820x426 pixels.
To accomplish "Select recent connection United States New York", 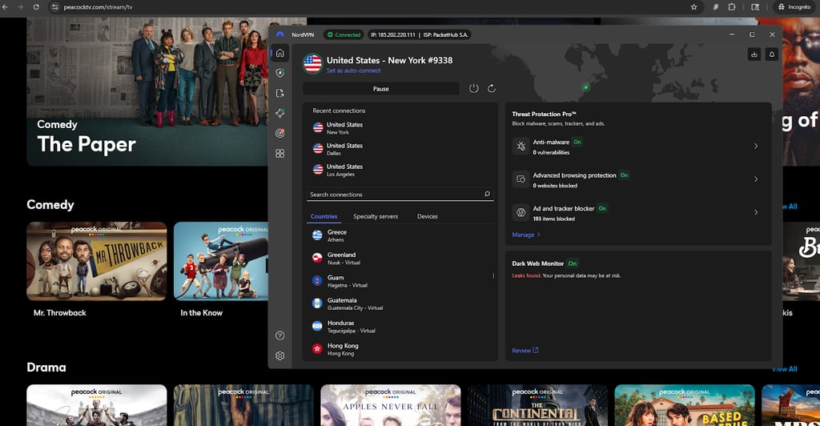I will 400,128.
